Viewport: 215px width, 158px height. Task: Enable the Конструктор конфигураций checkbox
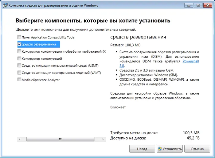pos(19,59)
